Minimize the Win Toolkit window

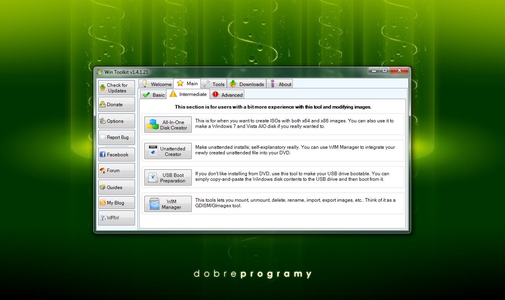pos(374,71)
